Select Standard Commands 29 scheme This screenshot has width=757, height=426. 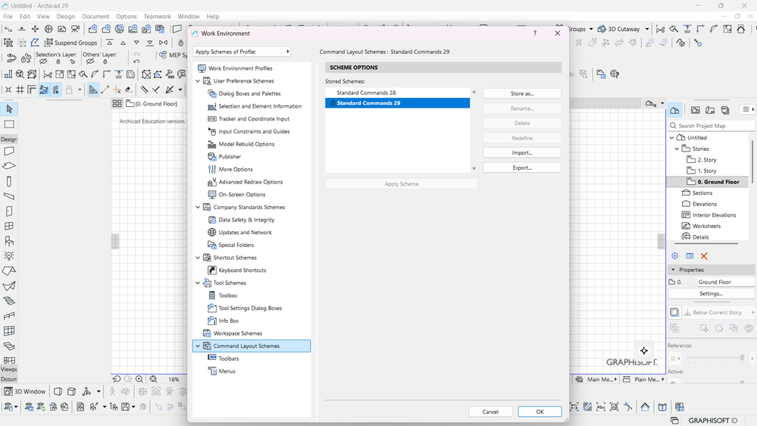(397, 103)
